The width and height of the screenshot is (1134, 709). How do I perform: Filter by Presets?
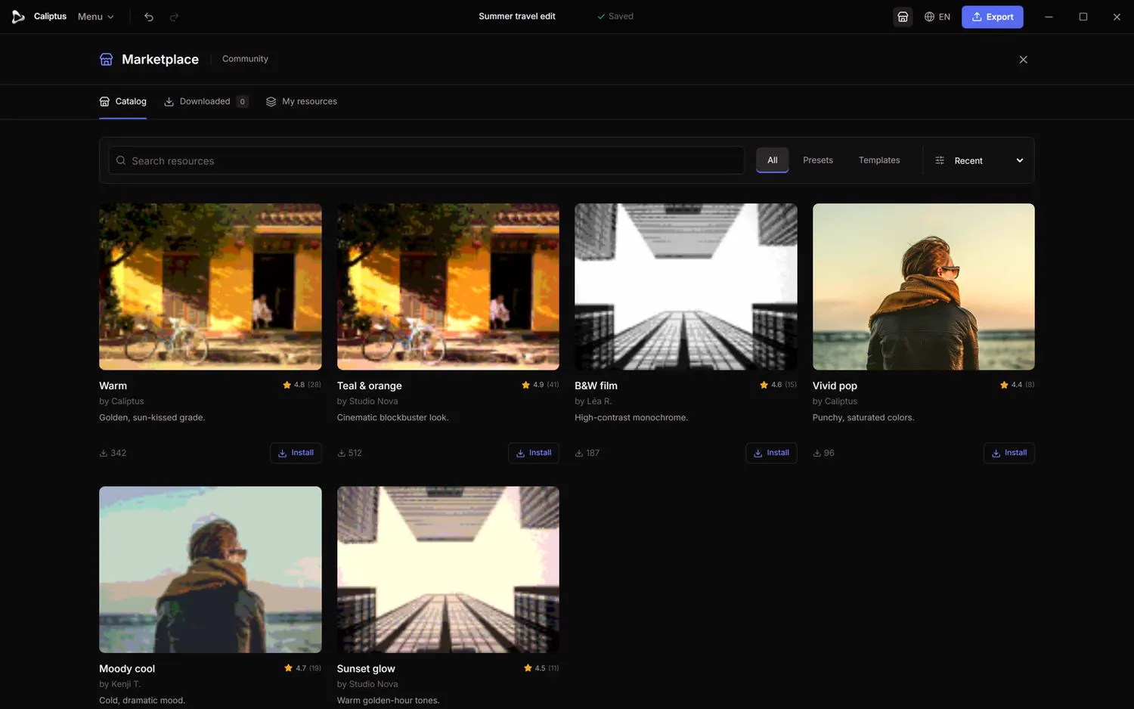coord(818,160)
